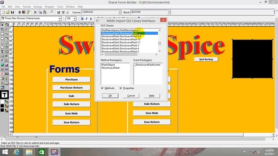
Task: Click the Copy toolbar icon
Action: click(40, 12)
